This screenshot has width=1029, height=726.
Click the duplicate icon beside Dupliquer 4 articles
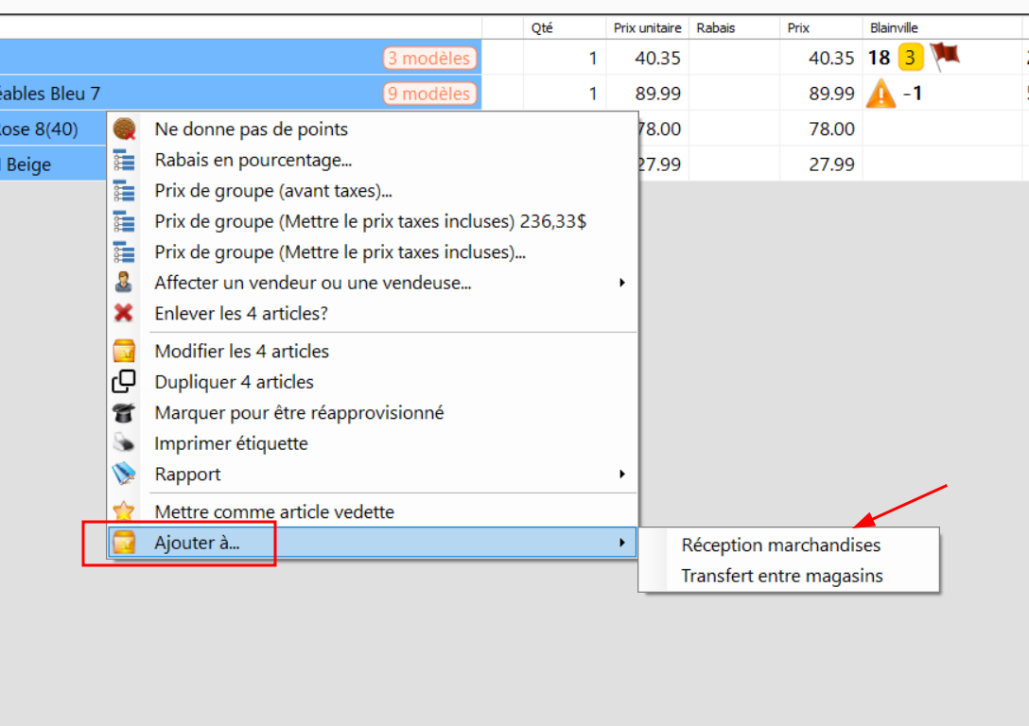coord(124,382)
